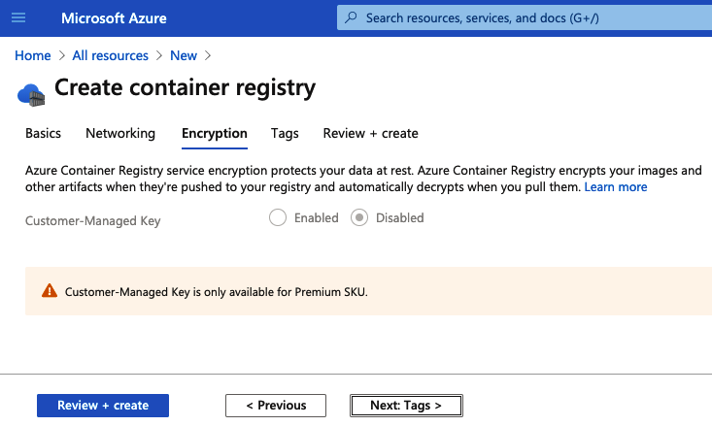Go to the Microsoft Azure home title
Image resolution: width=712 pixels, height=426 pixels.
coord(114,18)
